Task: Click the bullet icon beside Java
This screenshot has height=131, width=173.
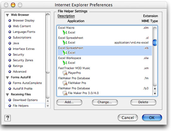Action: click(10, 43)
